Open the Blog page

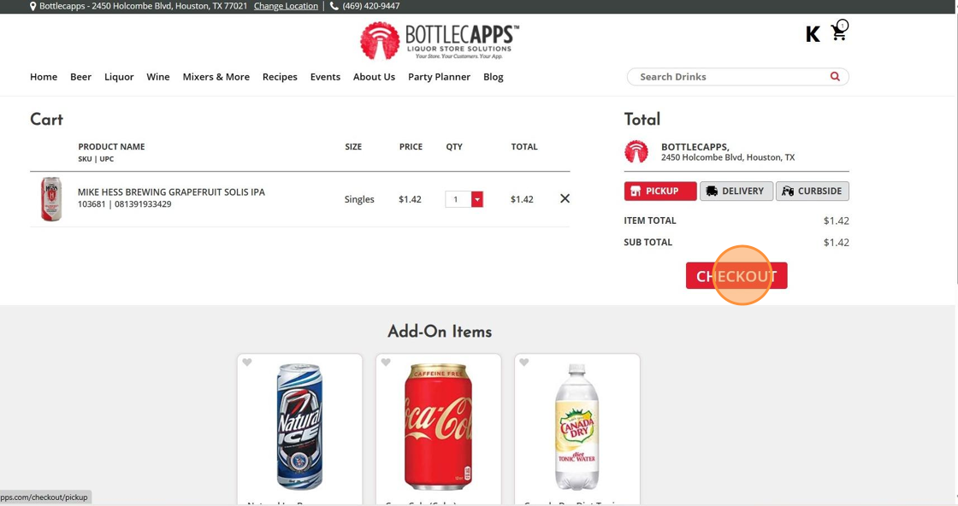[x=493, y=77]
